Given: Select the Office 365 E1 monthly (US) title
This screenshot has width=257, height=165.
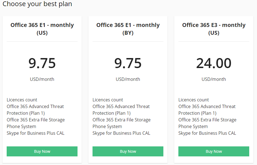Looking at the screenshot, I should coord(42,29).
